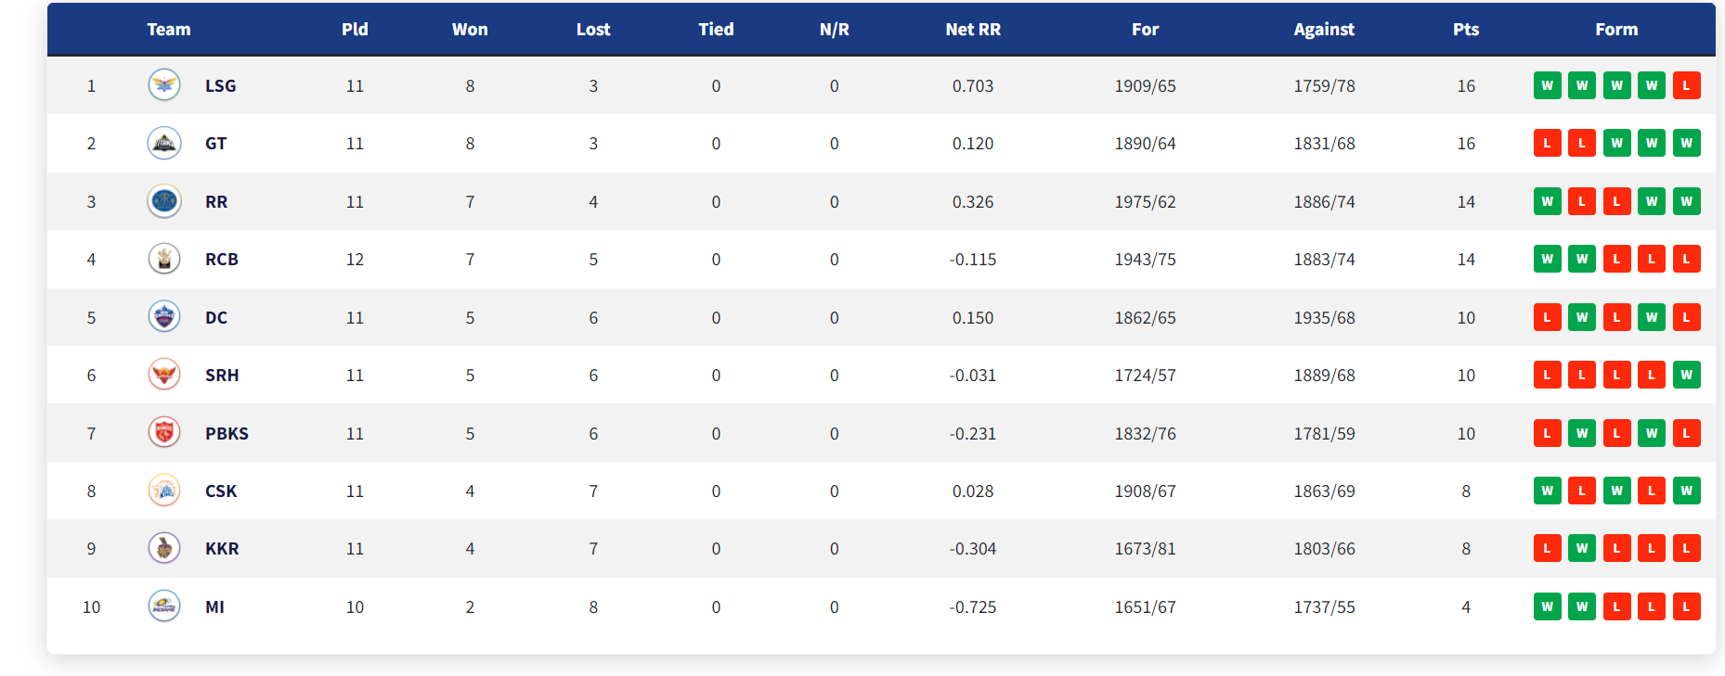Click the red L form badge in LSG row

pyautogui.click(x=1686, y=85)
